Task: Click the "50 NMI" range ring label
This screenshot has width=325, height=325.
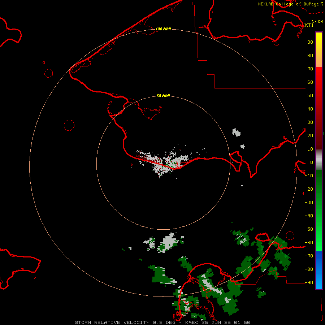Action: 163,96
